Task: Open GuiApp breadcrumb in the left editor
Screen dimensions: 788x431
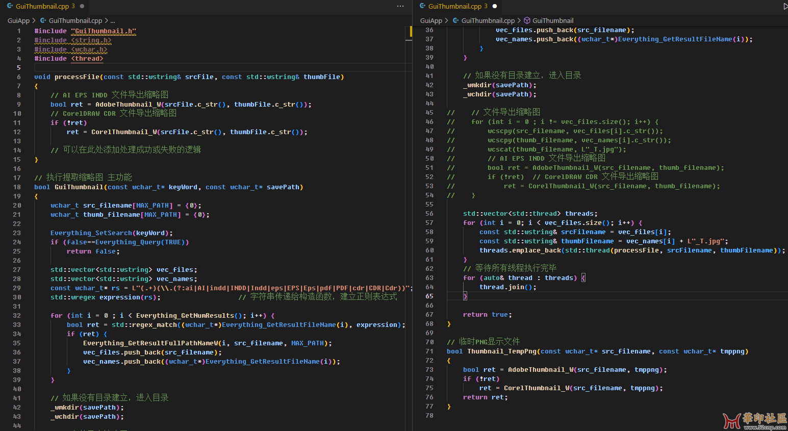Action: coord(18,20)
